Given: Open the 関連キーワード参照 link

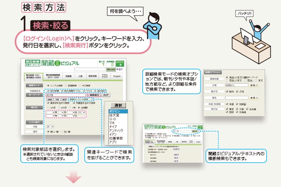Looking at the screenshot, I should pos(81,99).
